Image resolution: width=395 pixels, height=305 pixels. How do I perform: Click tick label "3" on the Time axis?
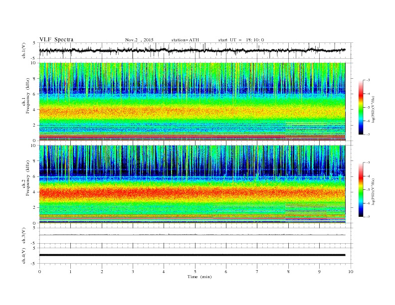click(x=133, y=272)
